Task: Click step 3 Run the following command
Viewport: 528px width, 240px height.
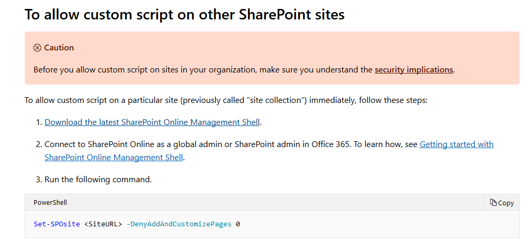Action: (98, 180)
